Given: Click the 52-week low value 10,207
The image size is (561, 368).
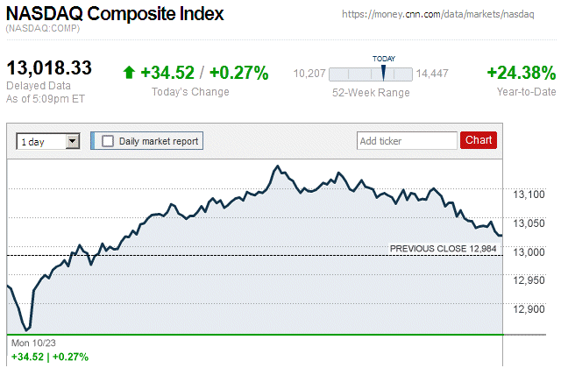Looking at the screenshot, I should pyautogui.click(x=309, y=74).
